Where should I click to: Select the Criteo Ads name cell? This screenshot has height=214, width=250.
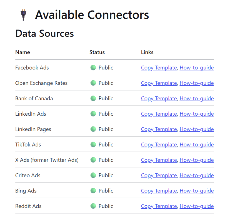(28, 175)
